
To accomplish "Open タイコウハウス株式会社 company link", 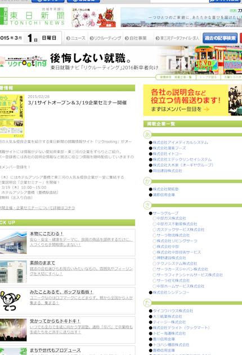I will pyautogui.click(x=173, y=310).
